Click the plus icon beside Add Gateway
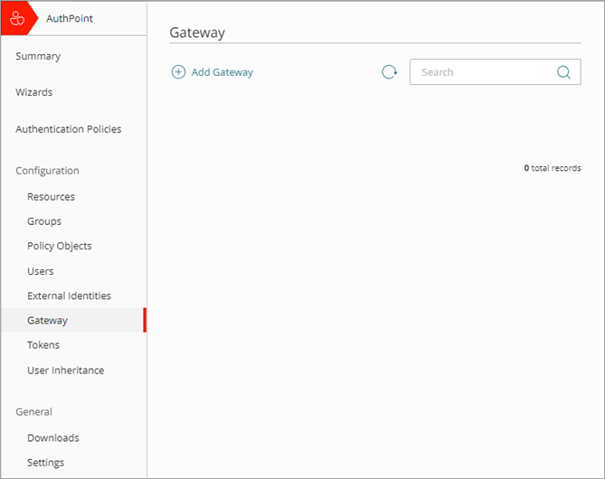 178,72
